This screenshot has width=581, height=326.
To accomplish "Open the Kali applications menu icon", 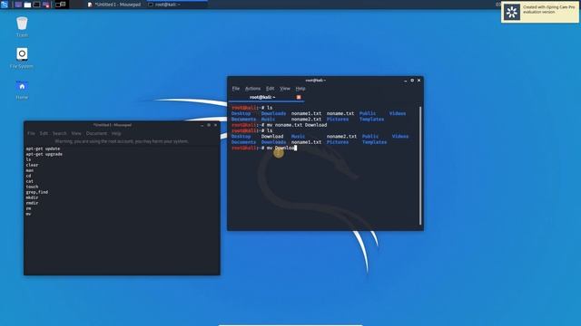I will click(5, 5).
